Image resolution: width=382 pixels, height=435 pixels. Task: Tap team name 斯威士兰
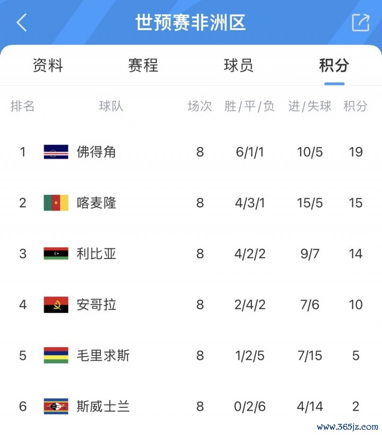(103, 406)
